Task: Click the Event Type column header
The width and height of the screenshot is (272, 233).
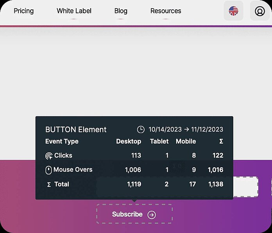Action: (62, 142)
